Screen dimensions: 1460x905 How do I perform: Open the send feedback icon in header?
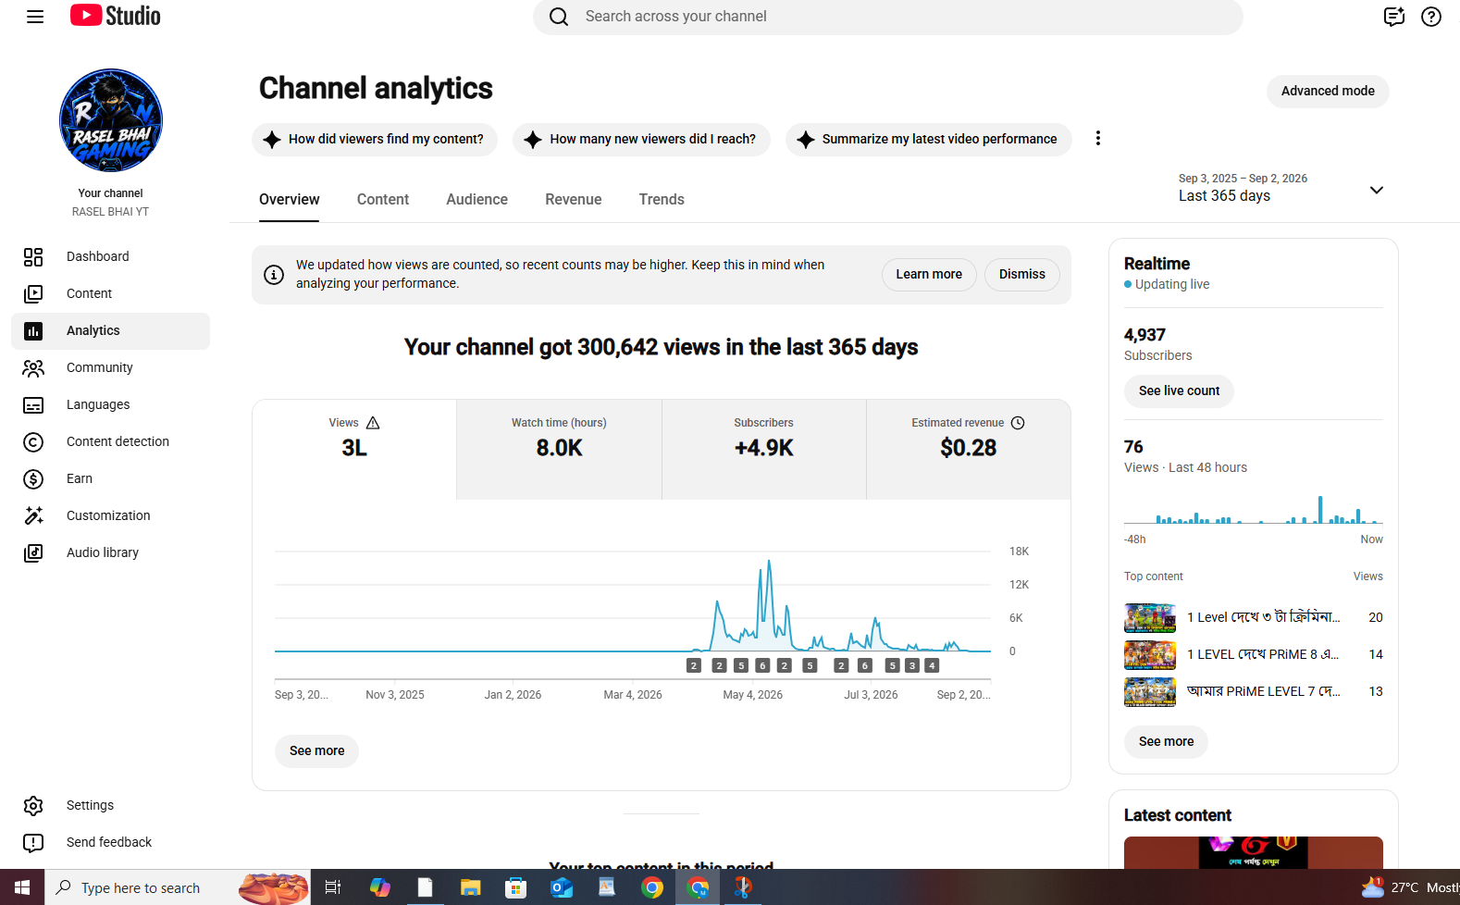point(1393,17)
